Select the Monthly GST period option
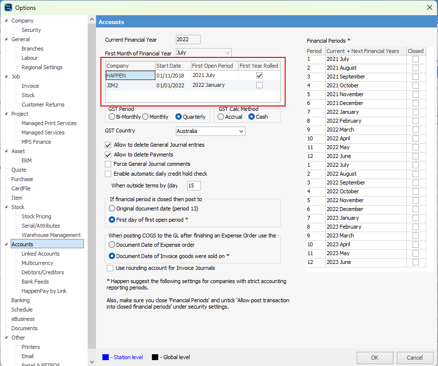438x366 pixels. point(146,117)
